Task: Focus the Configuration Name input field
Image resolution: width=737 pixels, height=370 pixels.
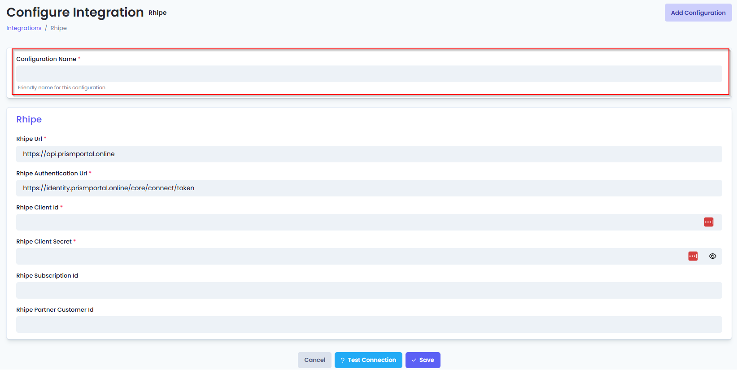Action: point(369,74)
